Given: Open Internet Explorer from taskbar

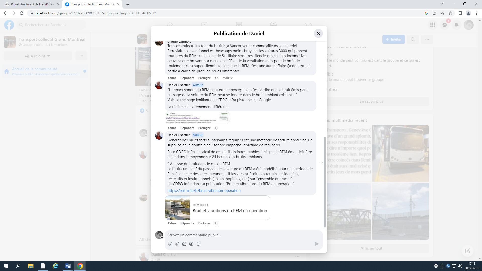Looking at the screenshot, I should point(55,266).
